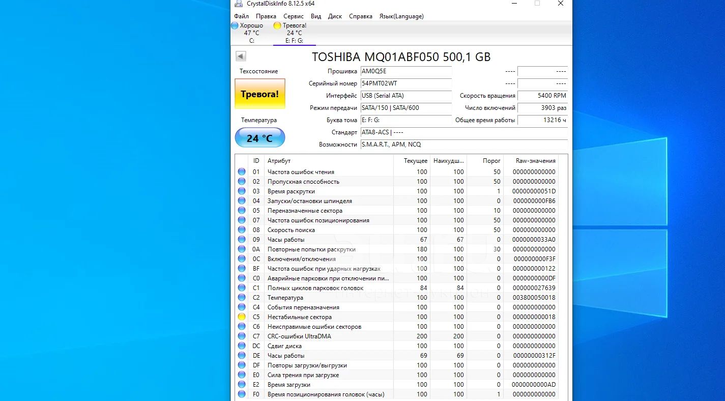Select the Неисправимые ошибки секторов row

click(x=397, y=326)
